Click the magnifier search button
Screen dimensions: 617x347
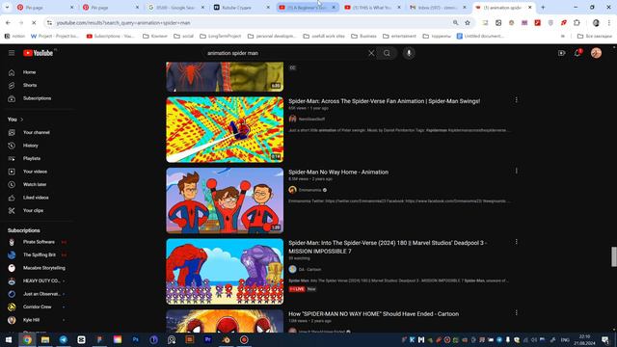point(387,53)
